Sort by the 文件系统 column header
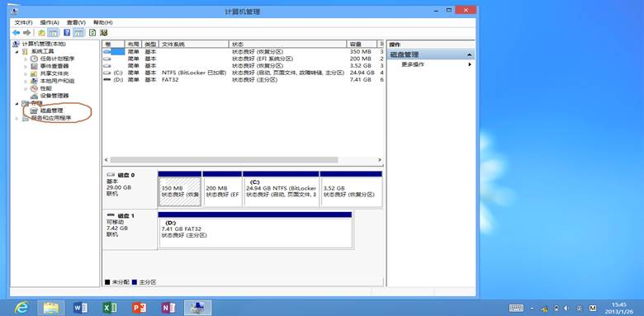 193,45
